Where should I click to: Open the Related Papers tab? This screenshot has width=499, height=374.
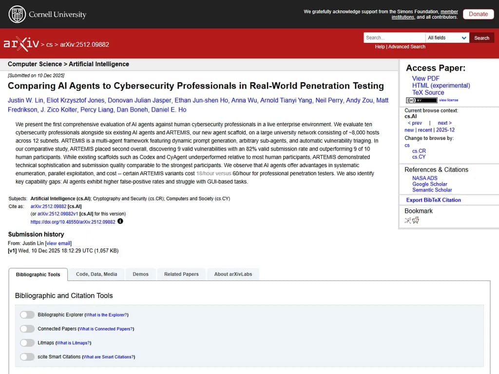[x=181, y=274]
